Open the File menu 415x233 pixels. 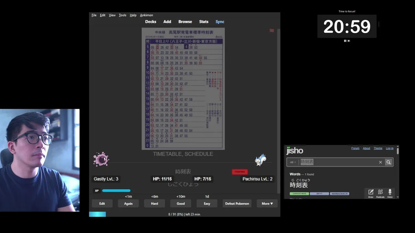click(94, 15)
